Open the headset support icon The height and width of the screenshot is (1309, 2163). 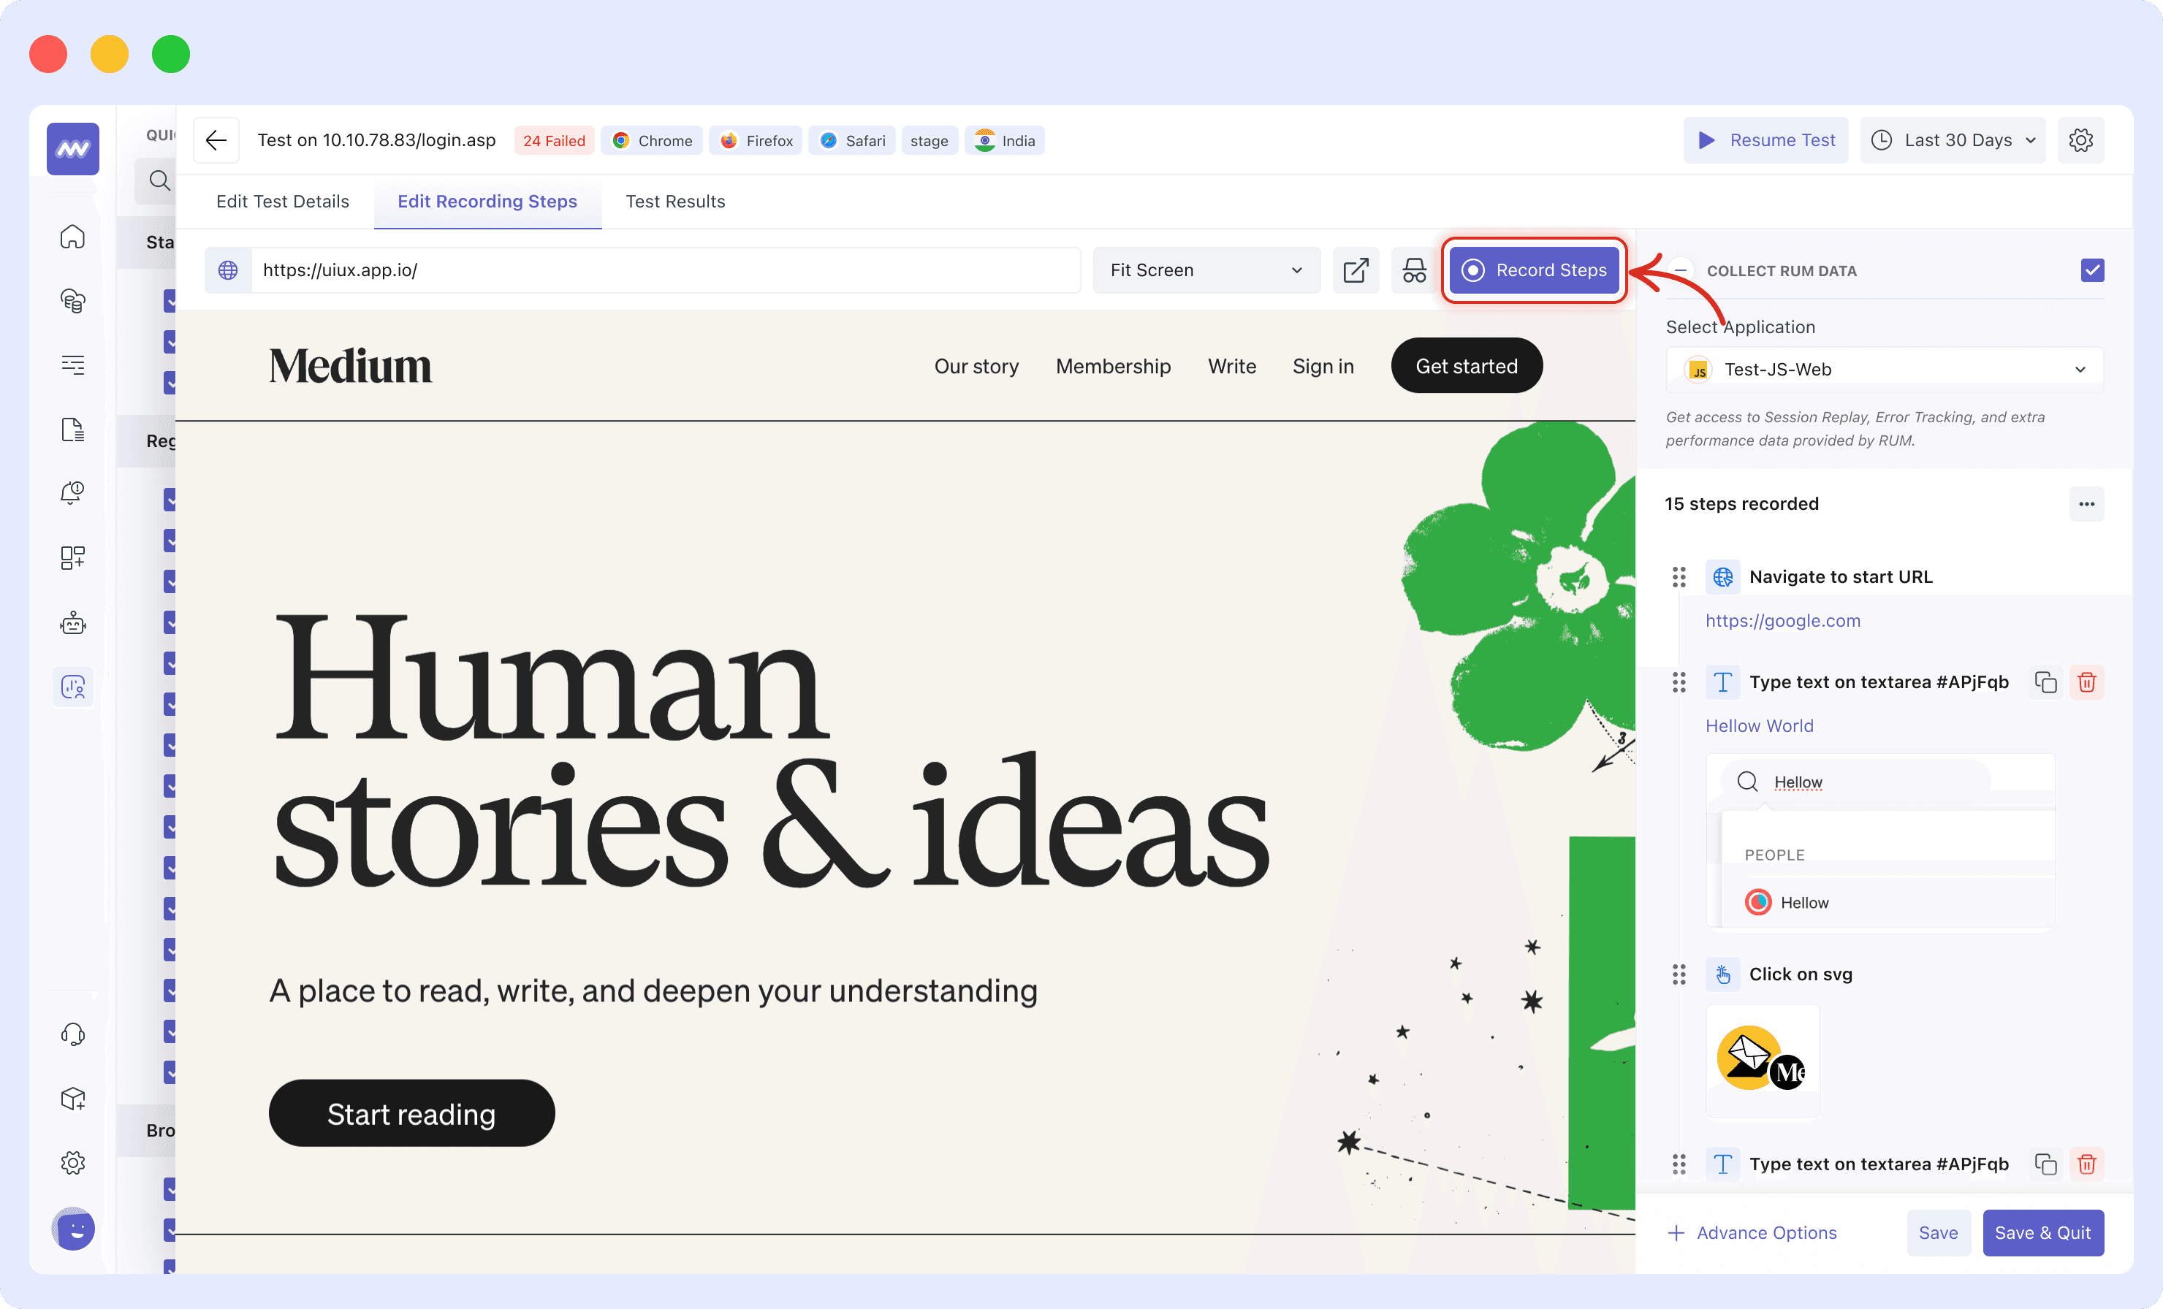tap(73, 1034)
